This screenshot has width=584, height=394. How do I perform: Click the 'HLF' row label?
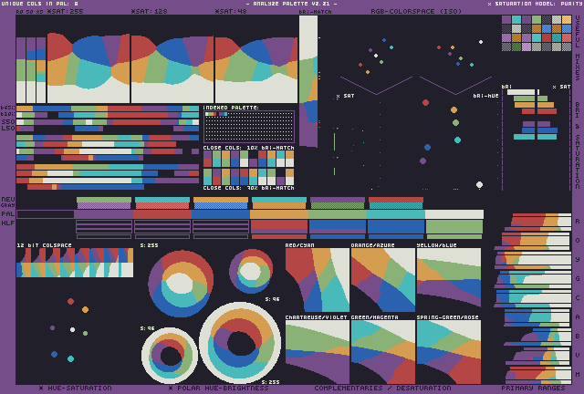pyautogui.click(x=8, y=223)
